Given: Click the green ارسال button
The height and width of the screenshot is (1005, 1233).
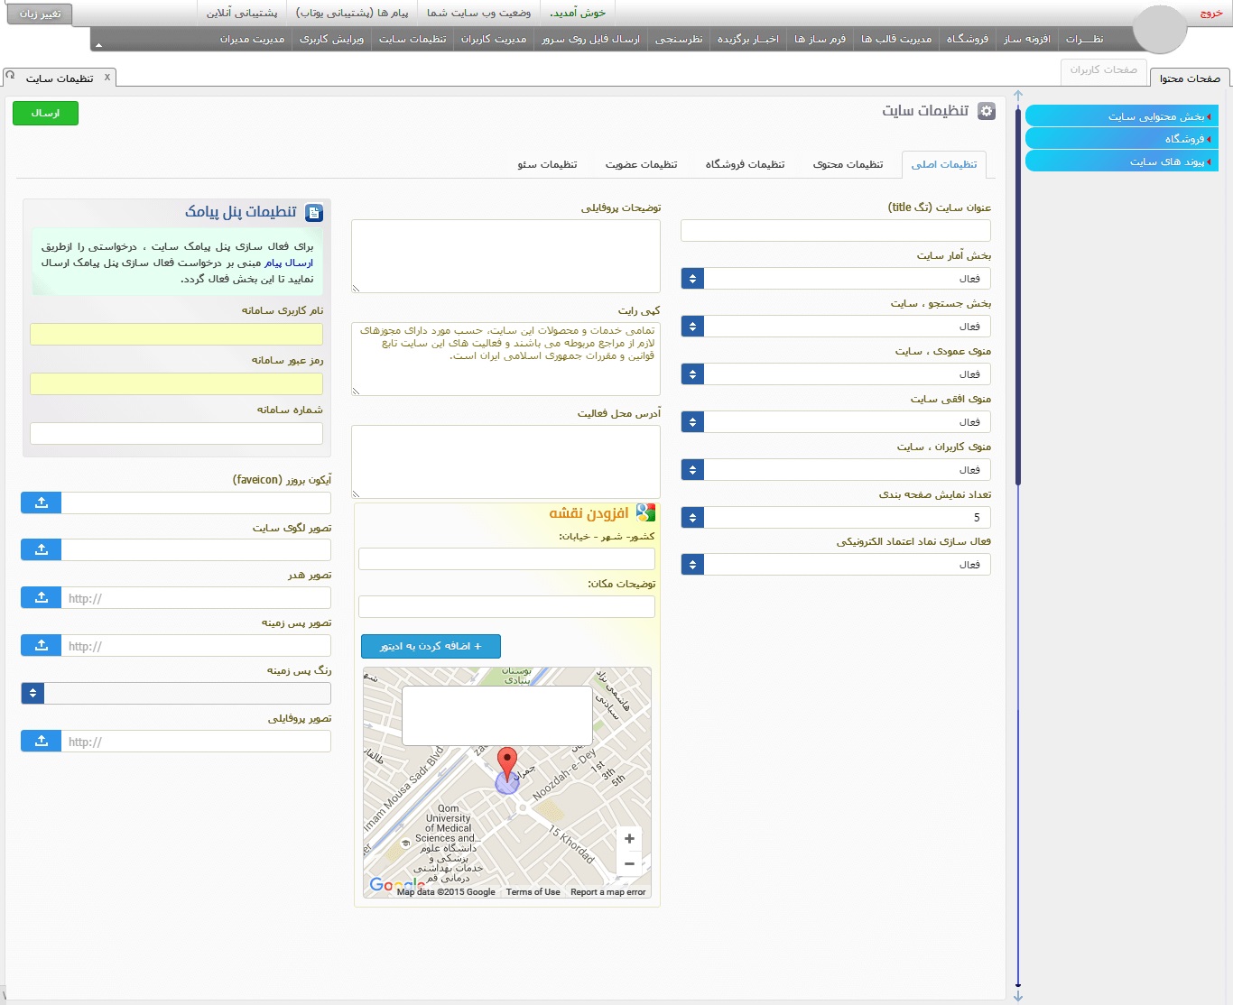Looking at the screenshot, I should tap(45, 113).
